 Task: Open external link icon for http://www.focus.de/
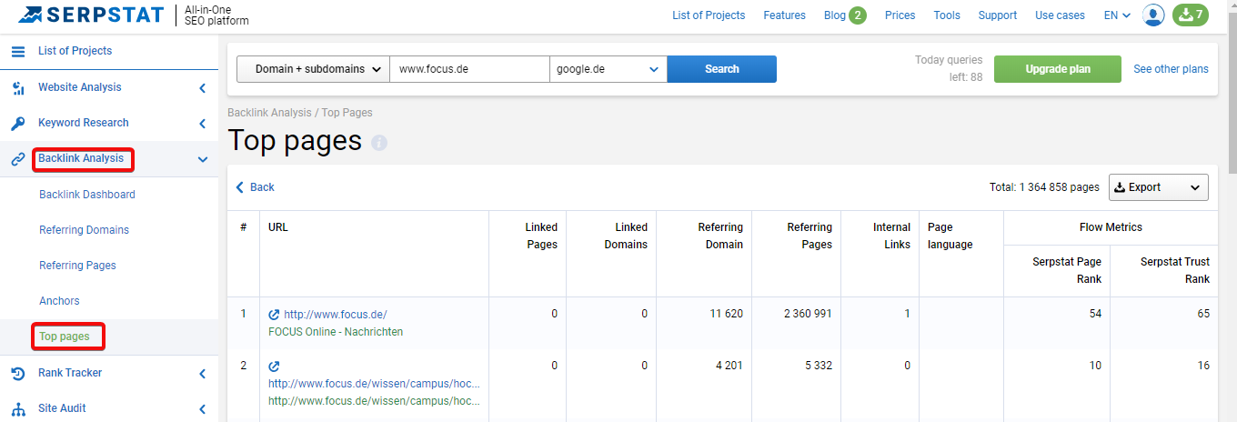(274, 315)
